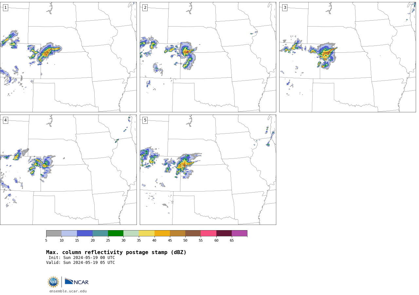Click the panel number label 2

pyautogui.click(x=145, y=8)
